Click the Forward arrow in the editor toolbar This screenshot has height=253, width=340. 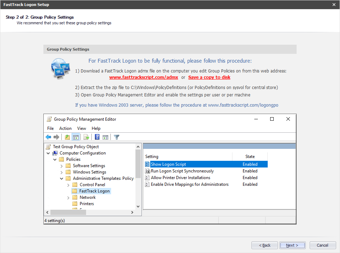click(56, 137)
